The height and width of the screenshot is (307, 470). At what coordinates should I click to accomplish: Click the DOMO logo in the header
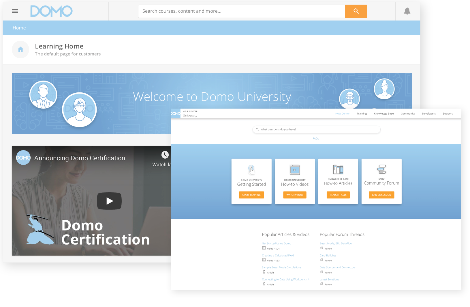point(51,11)
